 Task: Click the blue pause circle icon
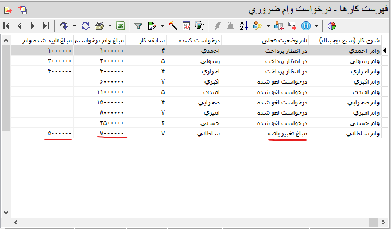[306, 26]
